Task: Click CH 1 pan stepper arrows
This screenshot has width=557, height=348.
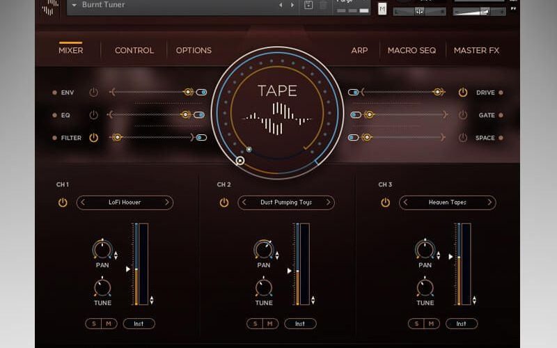Action: [116, 255]
